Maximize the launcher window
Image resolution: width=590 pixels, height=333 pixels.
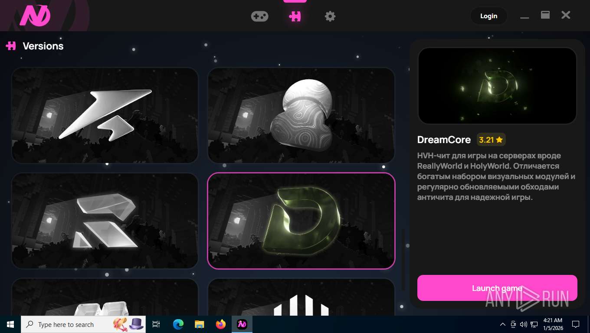[x=545, y=15]
